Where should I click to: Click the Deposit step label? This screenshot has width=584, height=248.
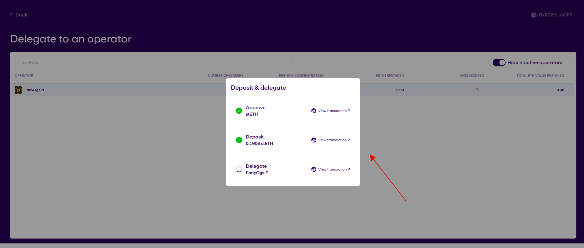255,137
